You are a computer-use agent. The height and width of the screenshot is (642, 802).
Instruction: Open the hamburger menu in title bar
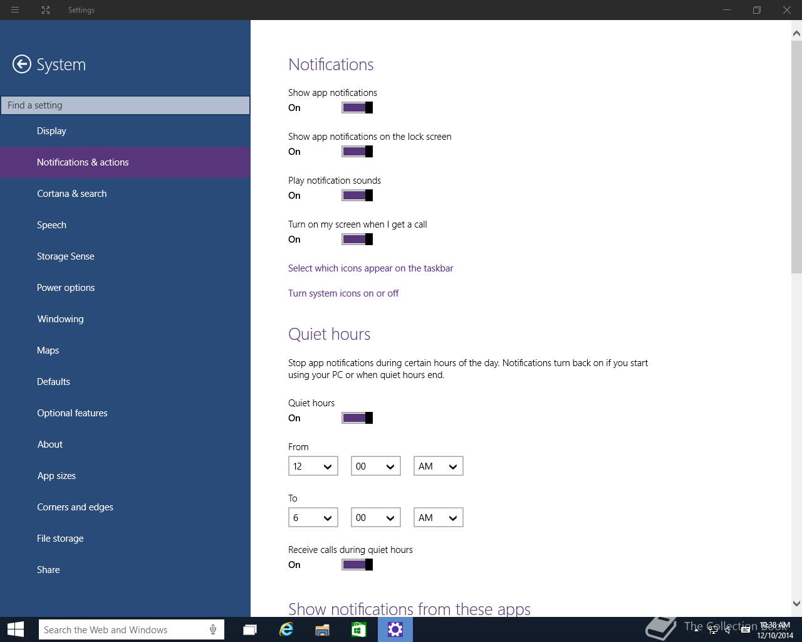(x=15, y=10)
